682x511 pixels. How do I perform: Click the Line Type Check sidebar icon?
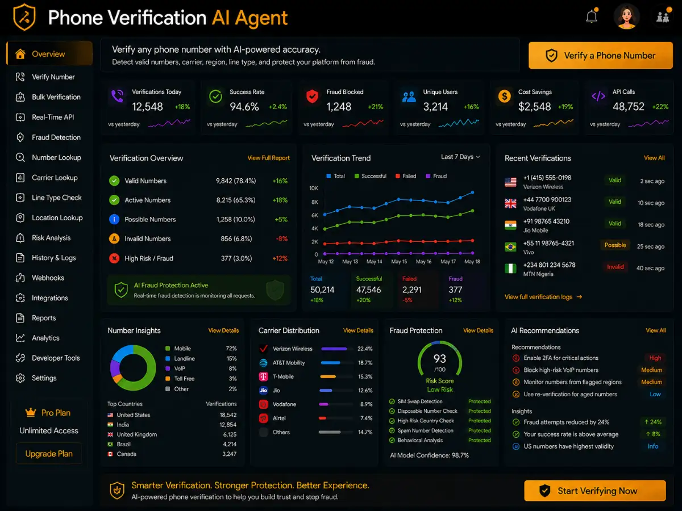pos(20,198)
